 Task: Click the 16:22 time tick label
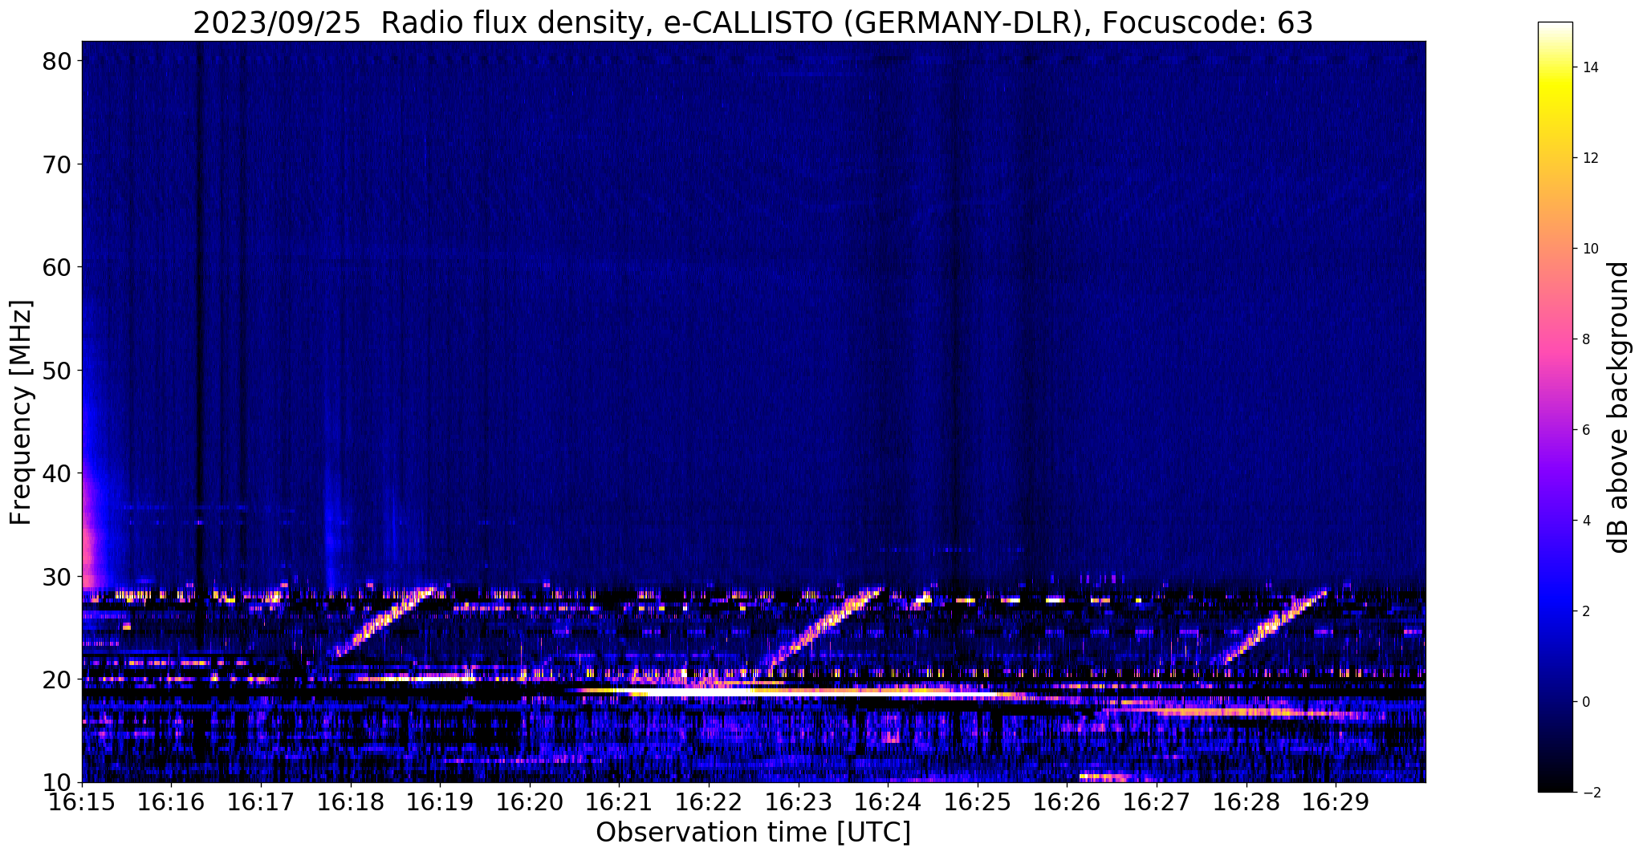pyautogui.click(x=709, y=802)
